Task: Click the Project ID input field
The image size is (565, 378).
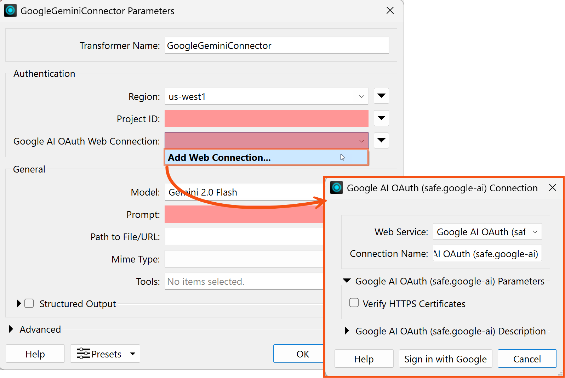Action: [x=266, y=118]
